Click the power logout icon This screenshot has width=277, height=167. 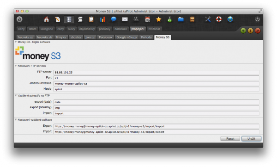point(258,19)
